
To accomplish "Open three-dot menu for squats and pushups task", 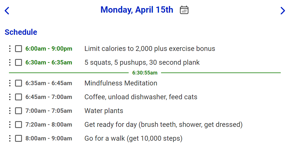I will point(10,62).
